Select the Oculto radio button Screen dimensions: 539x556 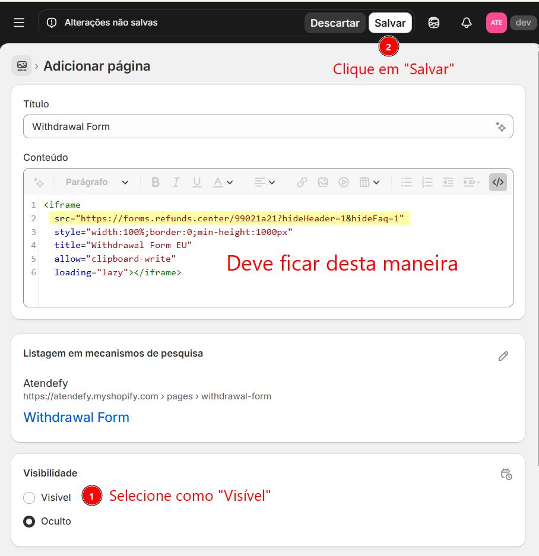[x=29, y=521]
